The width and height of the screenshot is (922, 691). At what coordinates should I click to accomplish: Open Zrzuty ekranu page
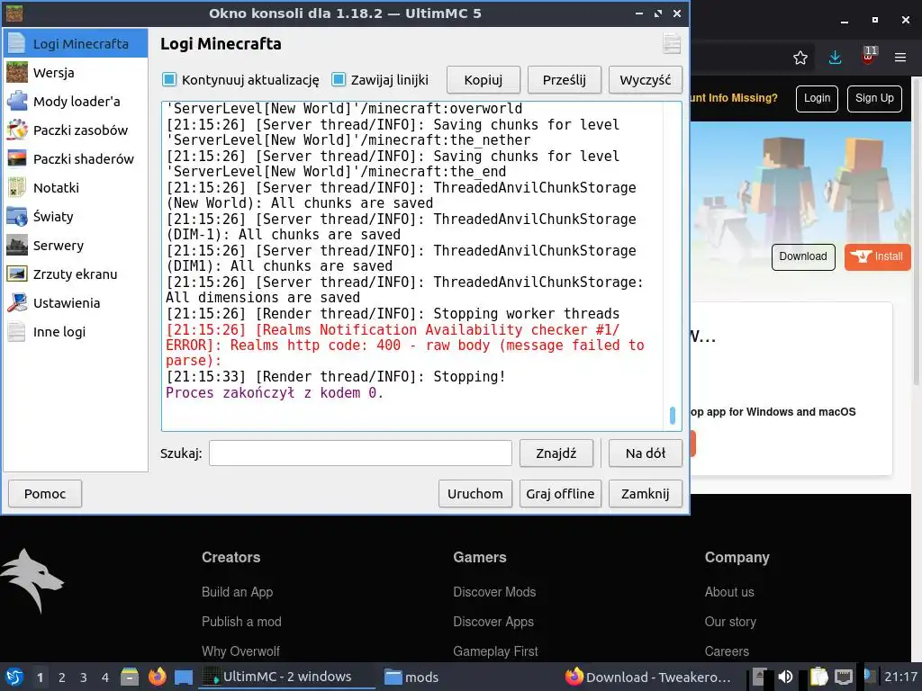coord(76,274)
